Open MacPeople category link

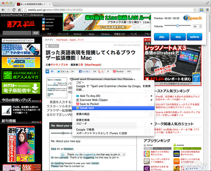[x=62, y=40]
